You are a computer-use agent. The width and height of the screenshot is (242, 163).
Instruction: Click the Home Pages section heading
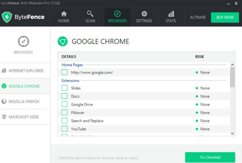[x=72, y=65]
